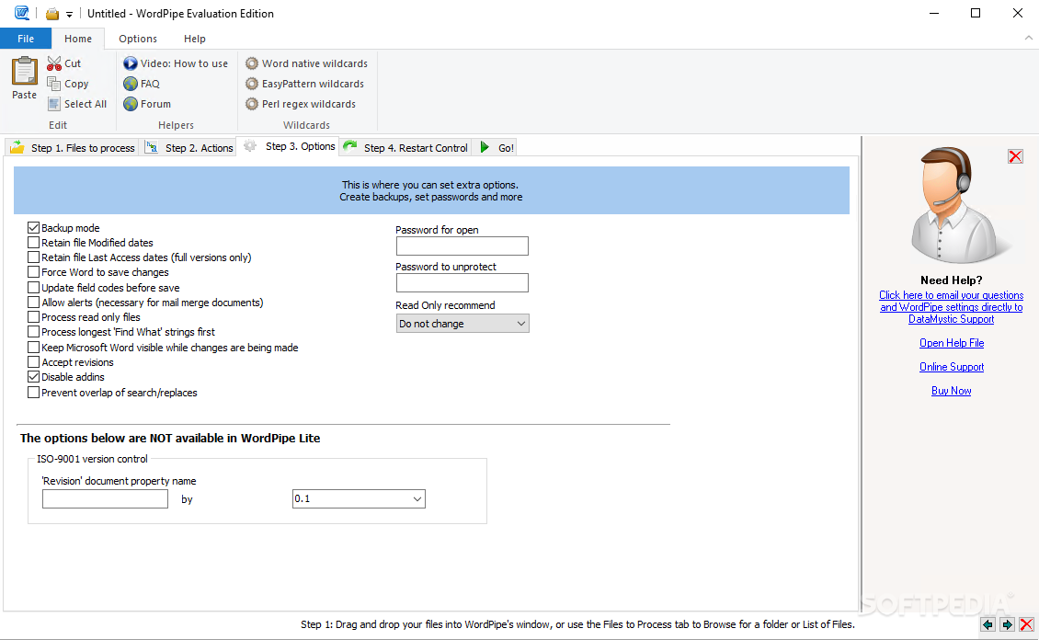
Task: Click the Buy Now link
Action: [952, 390]
